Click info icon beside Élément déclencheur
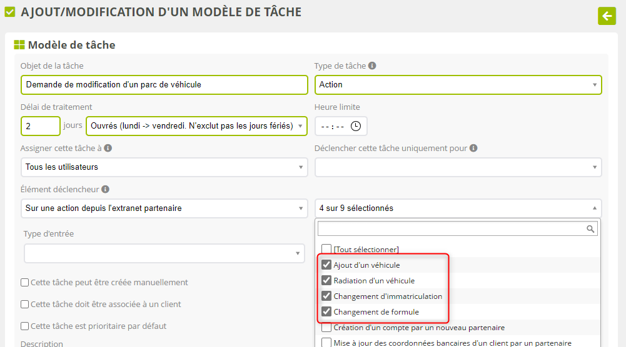This screenshot has height=347, width=626. pyautogui.click(x=105, y=189)
